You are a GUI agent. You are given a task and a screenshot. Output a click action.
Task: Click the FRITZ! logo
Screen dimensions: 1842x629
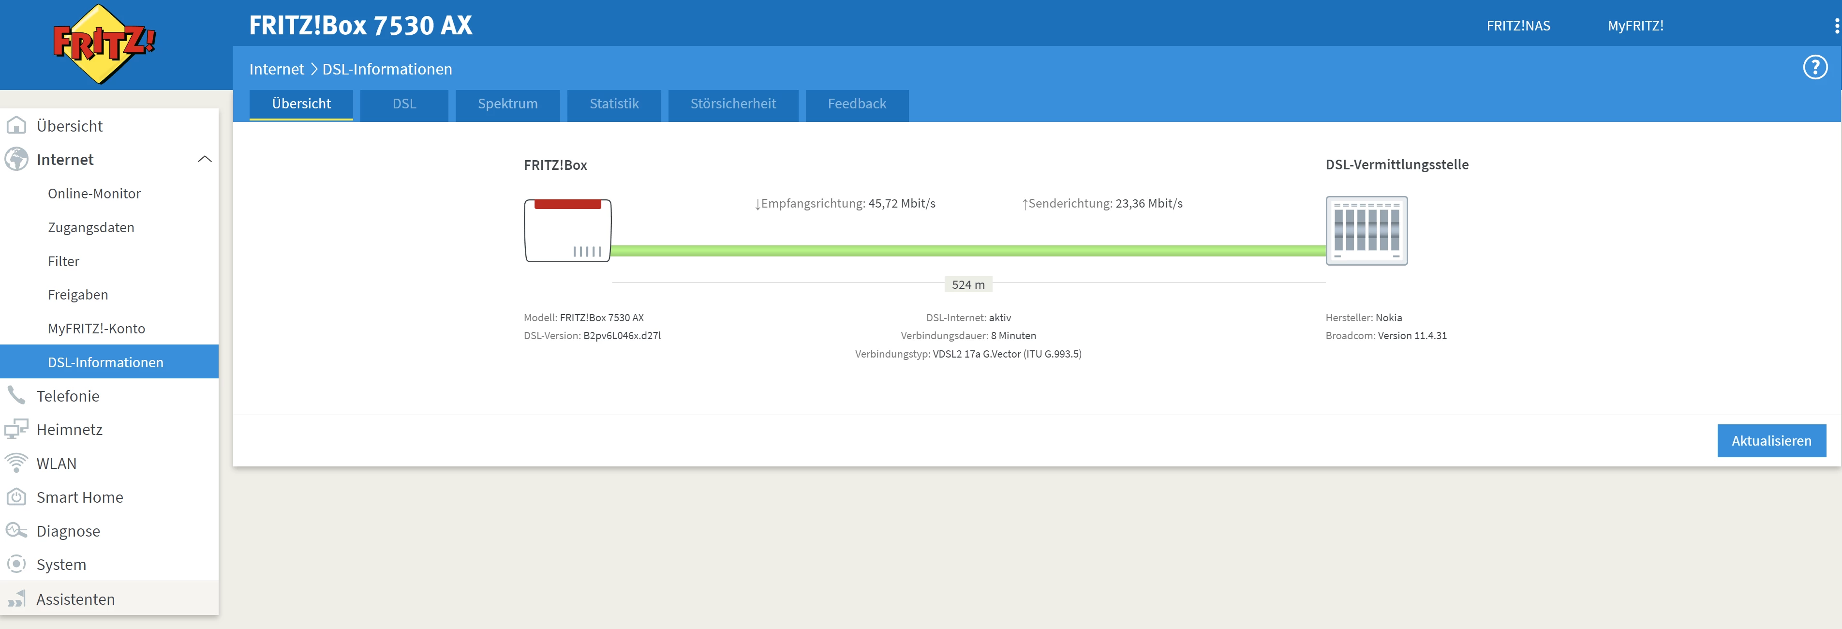click(x=104, y=44)
